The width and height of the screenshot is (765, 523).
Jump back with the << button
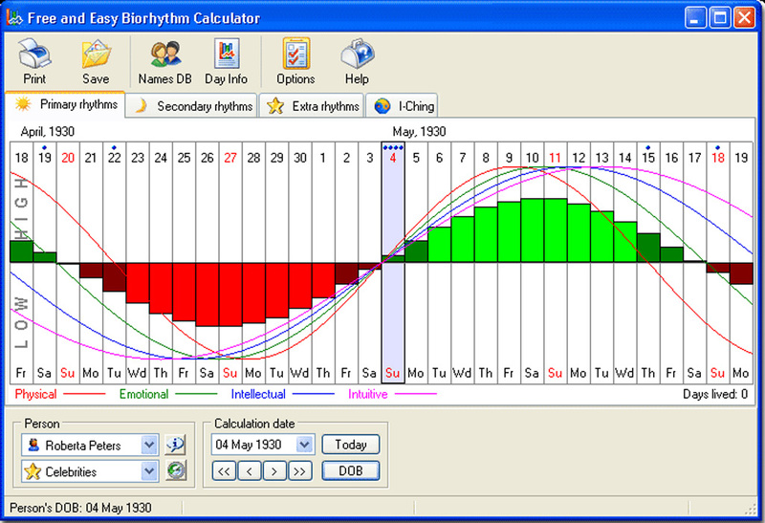(225, 471)
